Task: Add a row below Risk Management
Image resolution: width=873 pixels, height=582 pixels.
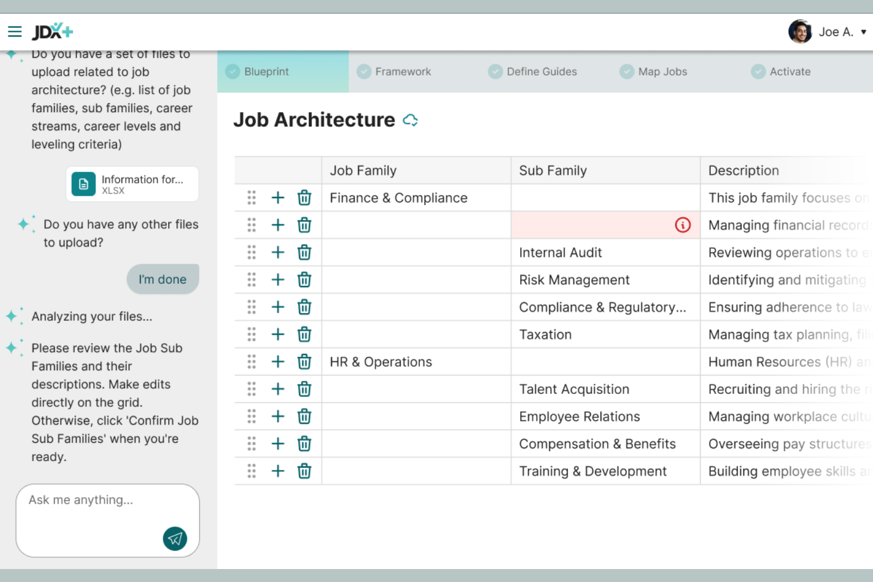Action: 278,280
